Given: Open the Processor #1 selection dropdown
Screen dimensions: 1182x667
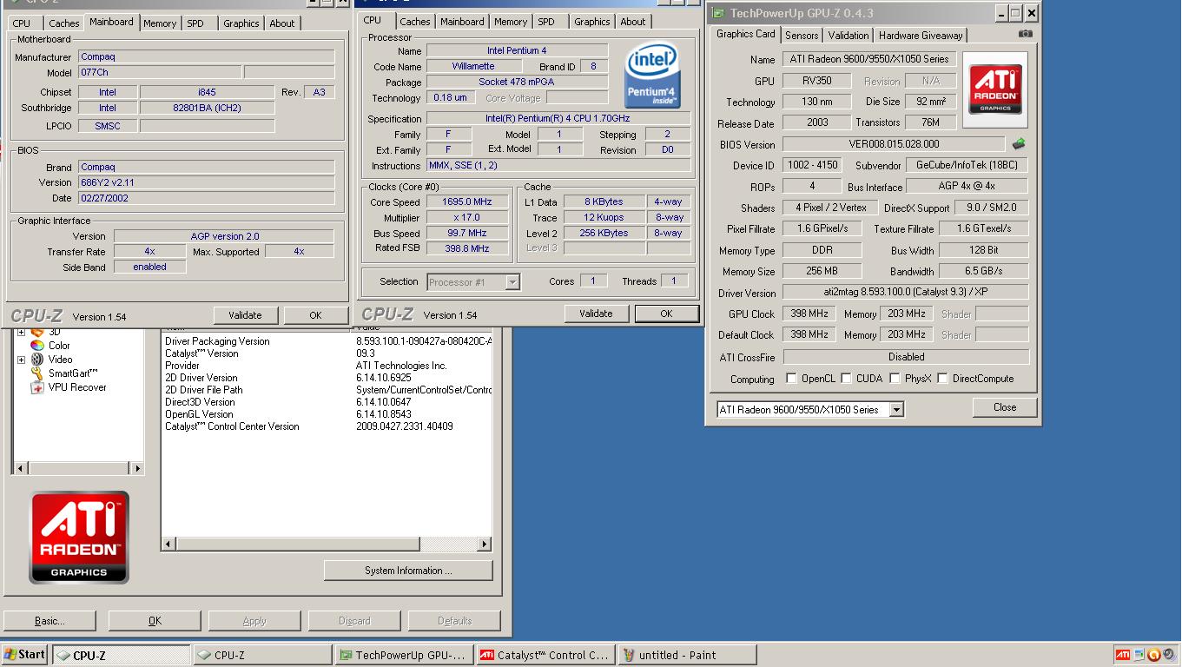Looking at the screenshot, I should (512, 281).
